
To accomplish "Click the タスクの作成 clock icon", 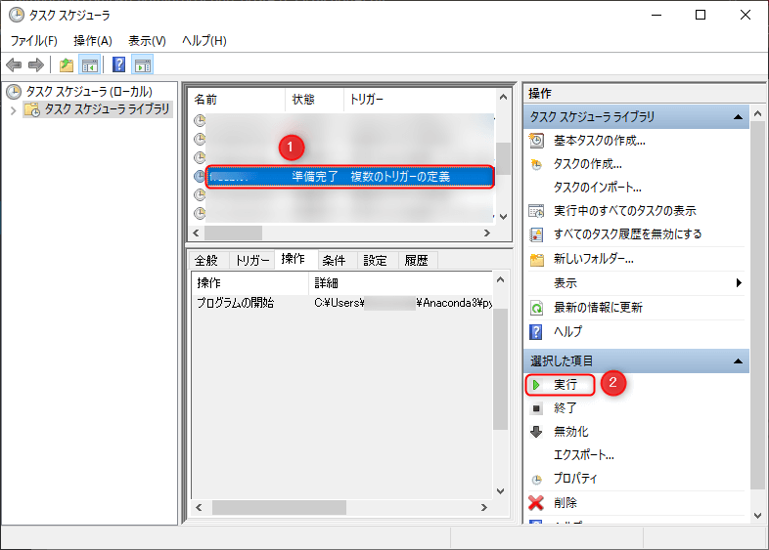I will pos(536,164).
